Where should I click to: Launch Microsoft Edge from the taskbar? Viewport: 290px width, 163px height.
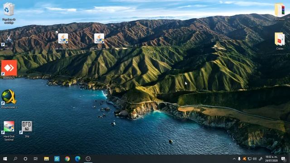77,159
